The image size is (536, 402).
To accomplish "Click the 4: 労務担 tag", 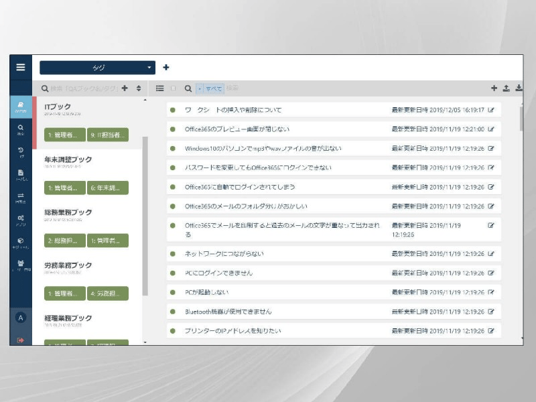I will click(x=108, y=293).
